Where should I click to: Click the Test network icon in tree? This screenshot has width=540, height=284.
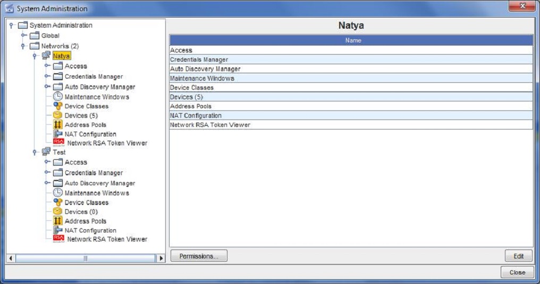pyautogui.click(x=46, y=152)
